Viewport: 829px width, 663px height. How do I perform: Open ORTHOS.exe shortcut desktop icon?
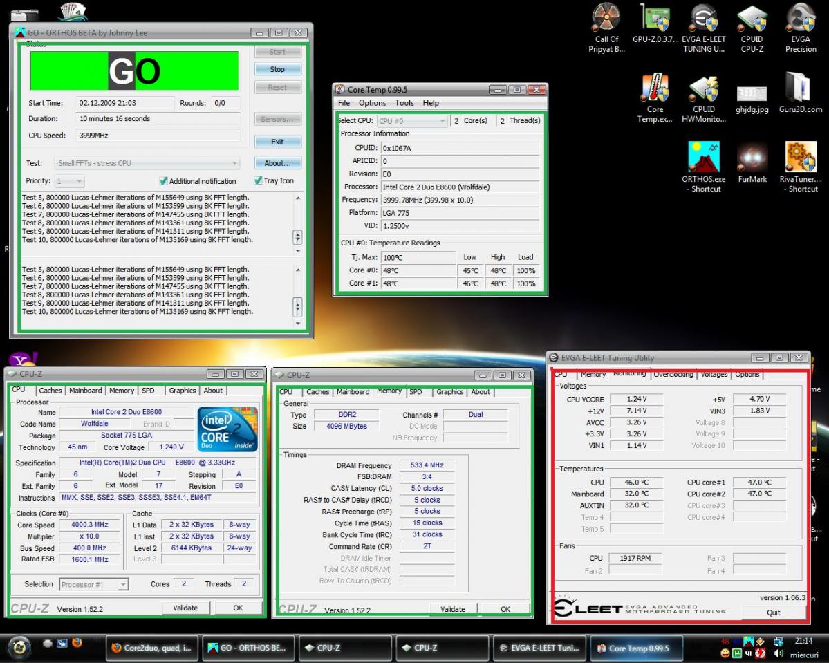coord(704,167)
